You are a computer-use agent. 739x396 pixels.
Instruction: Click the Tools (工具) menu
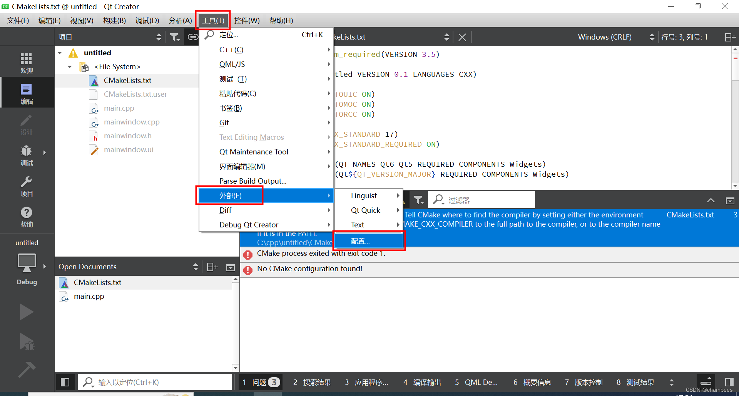coord(213,20)
